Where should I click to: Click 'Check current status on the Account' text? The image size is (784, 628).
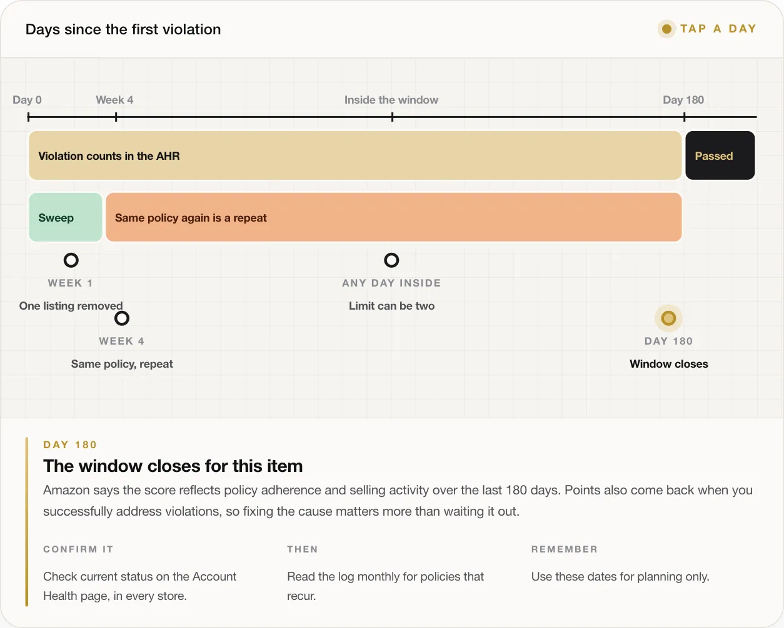(x=140, y=577)
